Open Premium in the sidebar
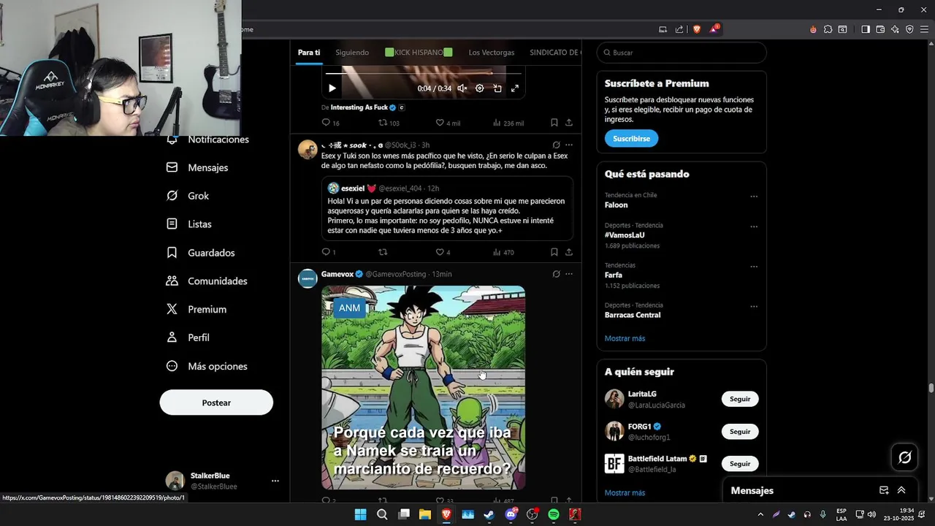This screenshot has width=935, height=526. click(196, 310)
